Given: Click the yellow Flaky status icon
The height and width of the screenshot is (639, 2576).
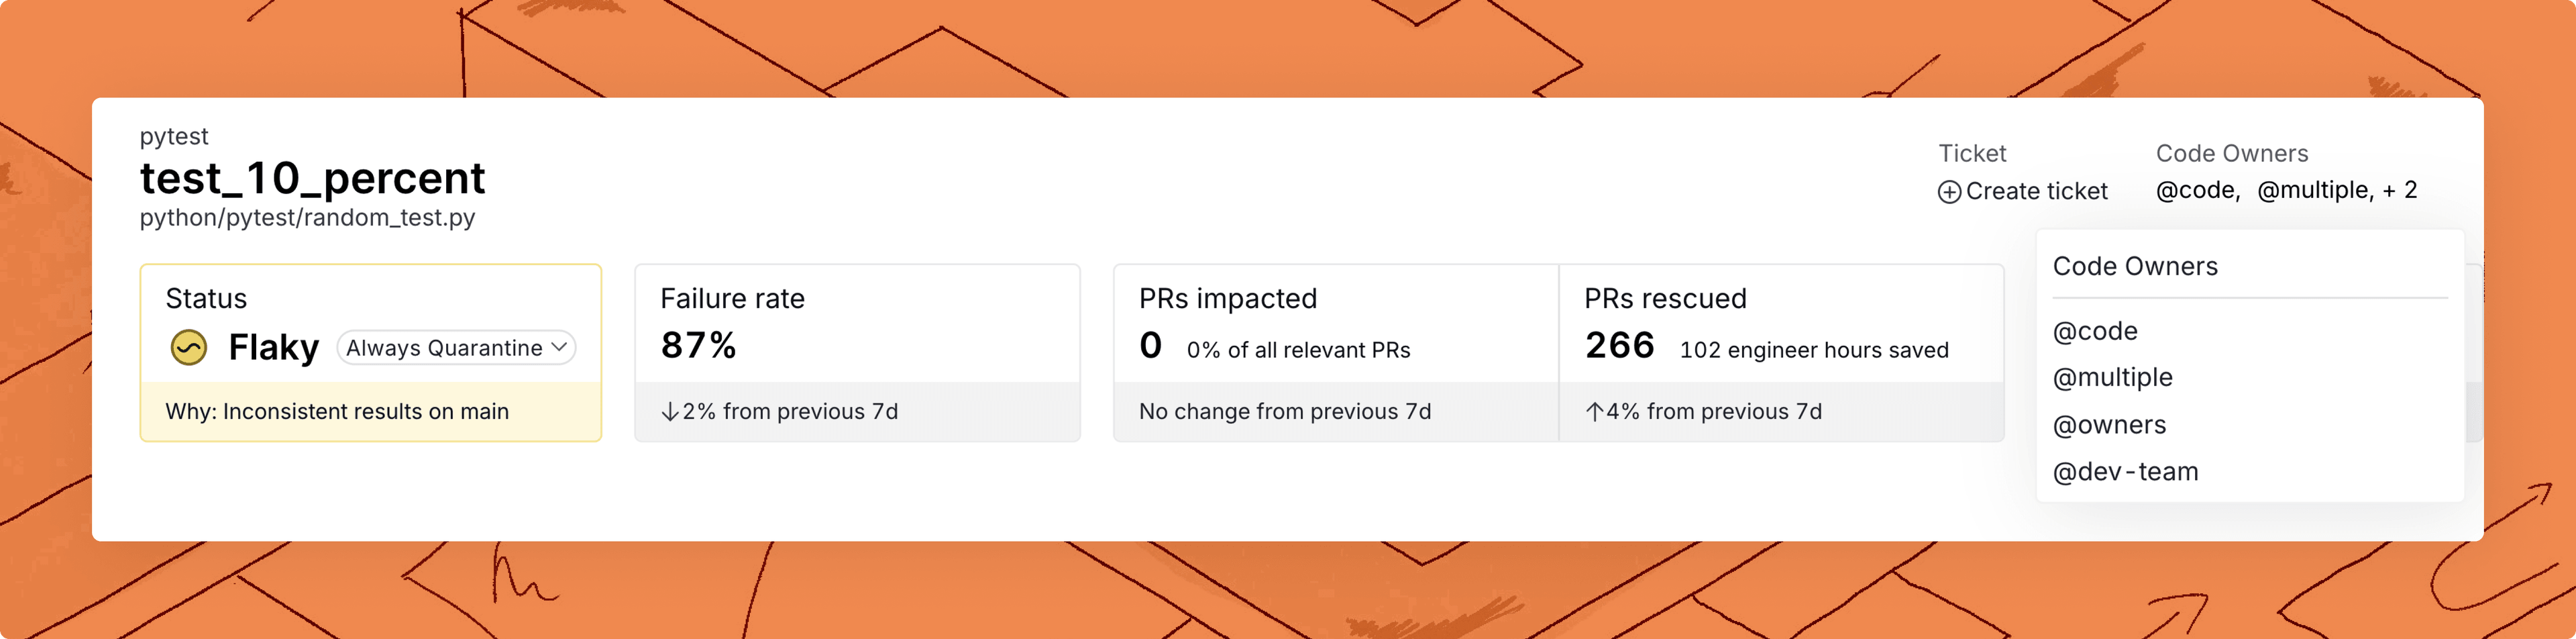Looking at the screenshot, I should click(x=189, y=348).
